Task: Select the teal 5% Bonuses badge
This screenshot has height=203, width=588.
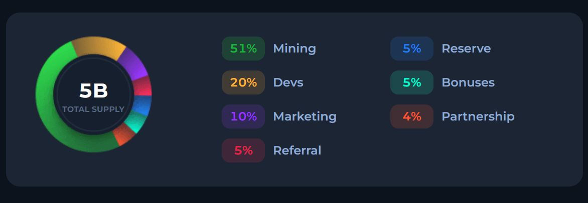Action: click(412, 82)
